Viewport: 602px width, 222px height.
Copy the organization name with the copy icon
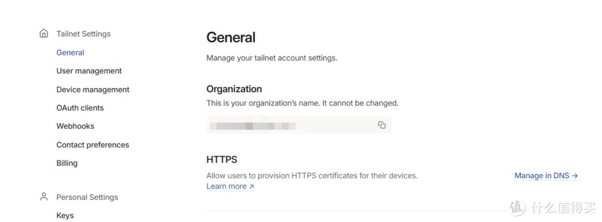point(382,125)
